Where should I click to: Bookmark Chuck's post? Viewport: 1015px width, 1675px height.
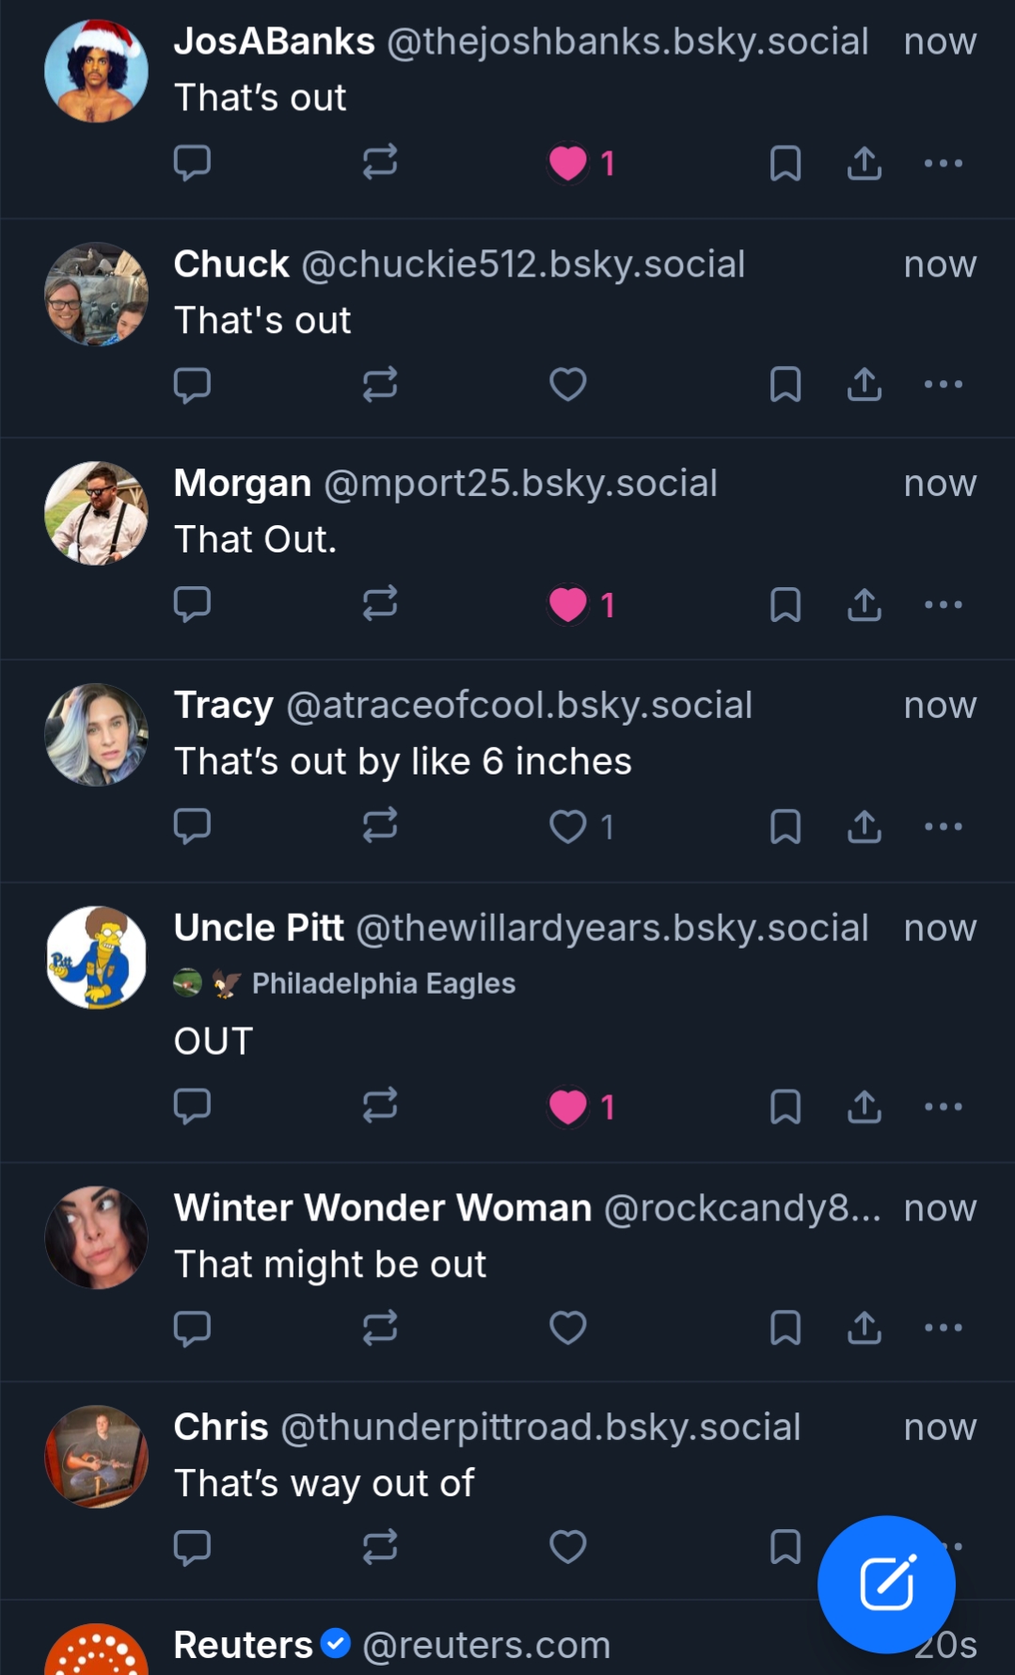click(x=785, y=384)
